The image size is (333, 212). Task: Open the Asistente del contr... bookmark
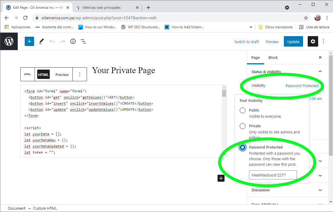(x=54, y=27)
